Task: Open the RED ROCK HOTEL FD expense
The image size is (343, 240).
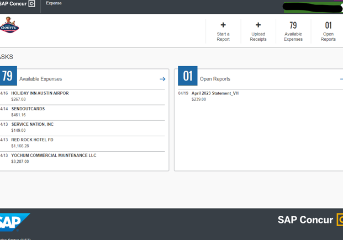Action: [x=82, y=143]
